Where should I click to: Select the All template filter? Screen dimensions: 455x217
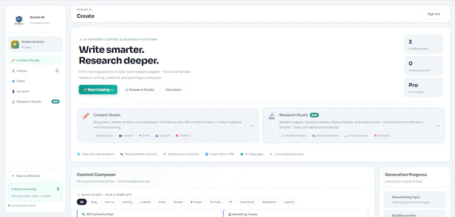[81, 202]
